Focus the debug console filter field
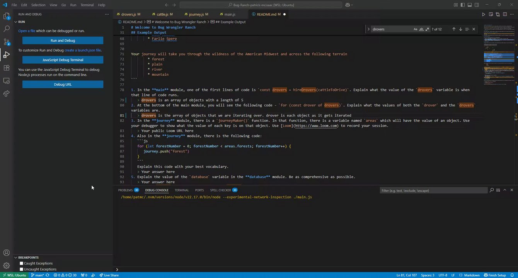This screenshot has height=278, width=518. pos(433,190)
